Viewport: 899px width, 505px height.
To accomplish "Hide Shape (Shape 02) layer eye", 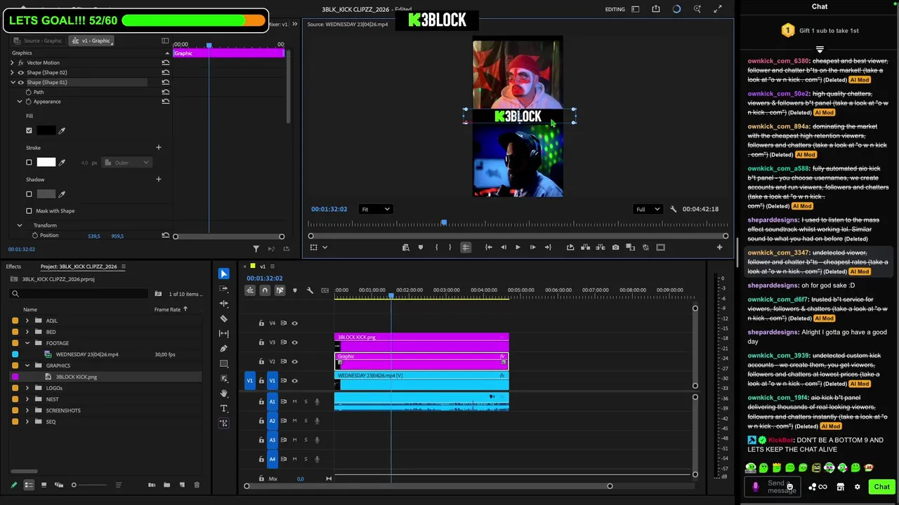I will pyautogui.click(x=20, y=72).
